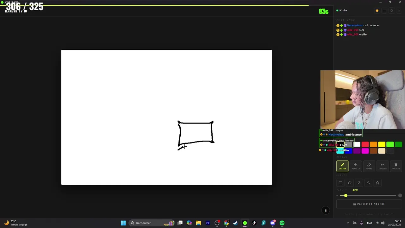Choose the red color swatch

click(365, 145)
